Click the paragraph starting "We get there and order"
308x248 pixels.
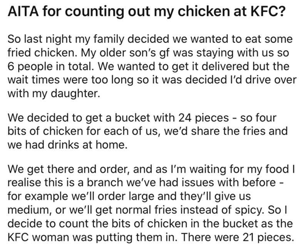coord(151,203)
